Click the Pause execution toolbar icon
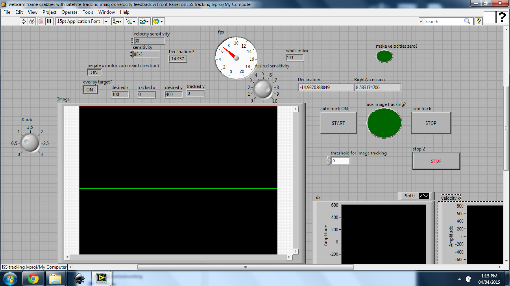The width and height of the screenshot is (510, 286). tap(49, 21)
